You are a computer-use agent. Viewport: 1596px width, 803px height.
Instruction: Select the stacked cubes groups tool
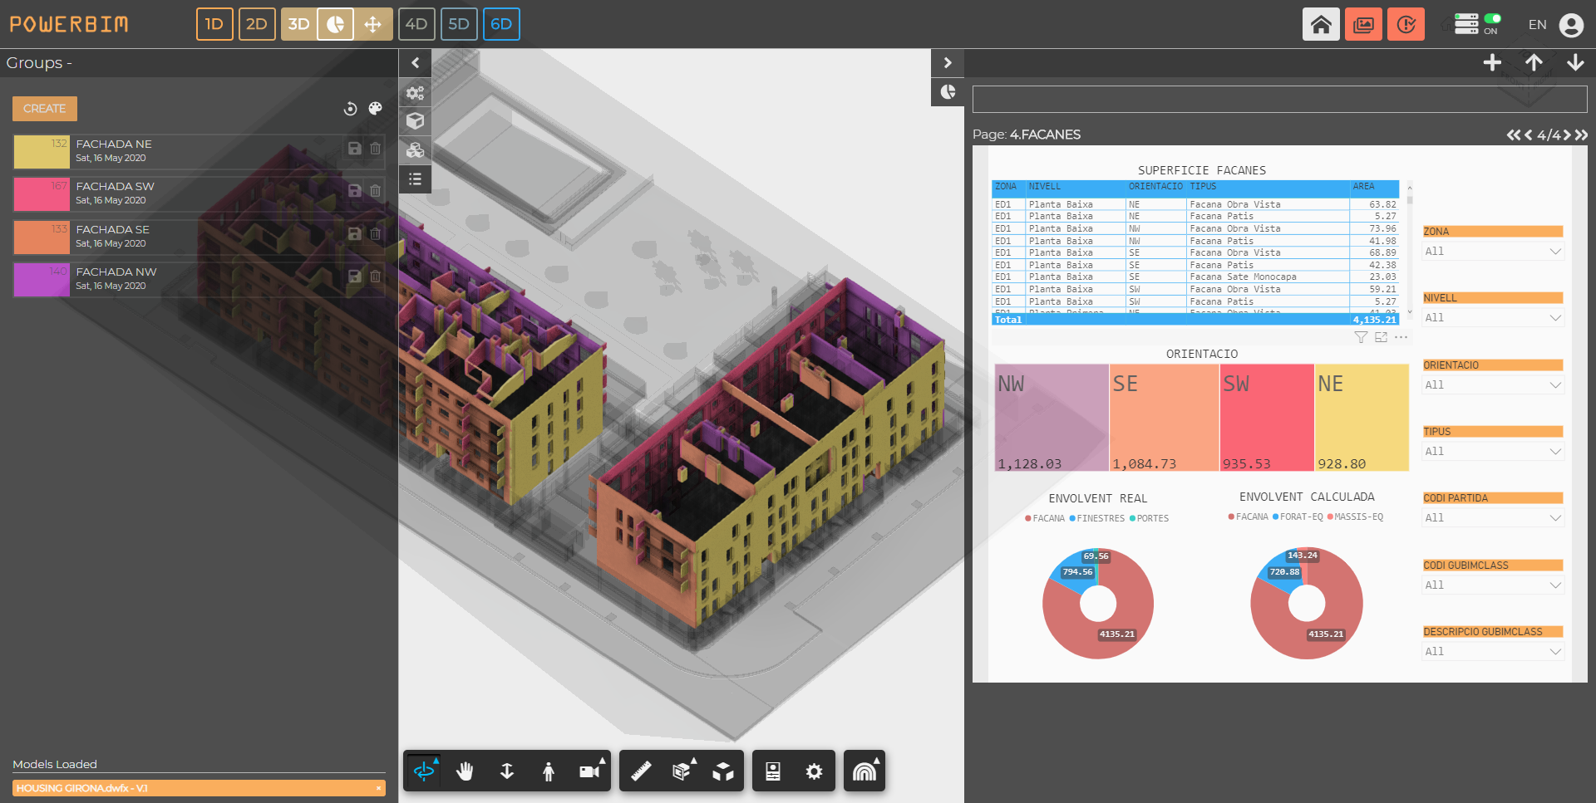coord(415,150)
